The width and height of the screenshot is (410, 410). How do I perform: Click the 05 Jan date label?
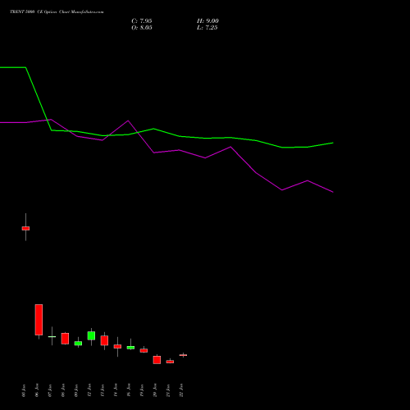(24, 390)
